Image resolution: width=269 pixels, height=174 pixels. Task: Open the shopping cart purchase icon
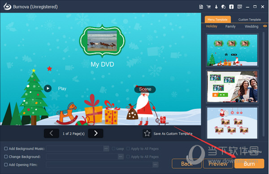[209, 7]
